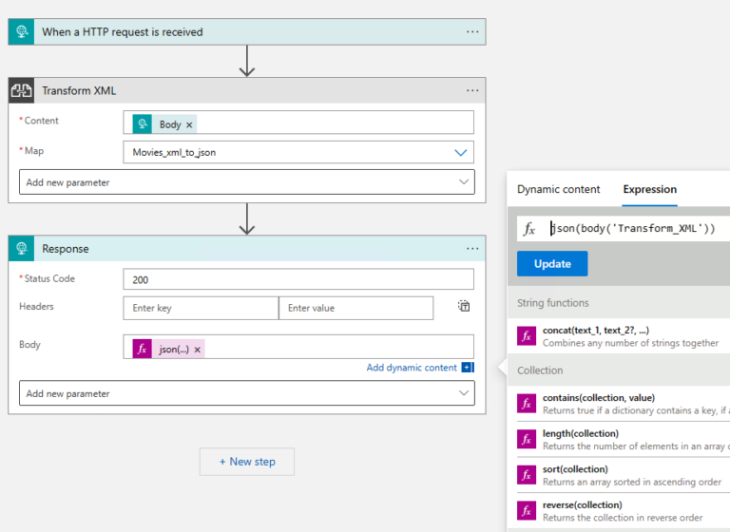Click the HTTP request trigger icon
The height and width of the screenshot is (532, 730).
click(22, 31)
